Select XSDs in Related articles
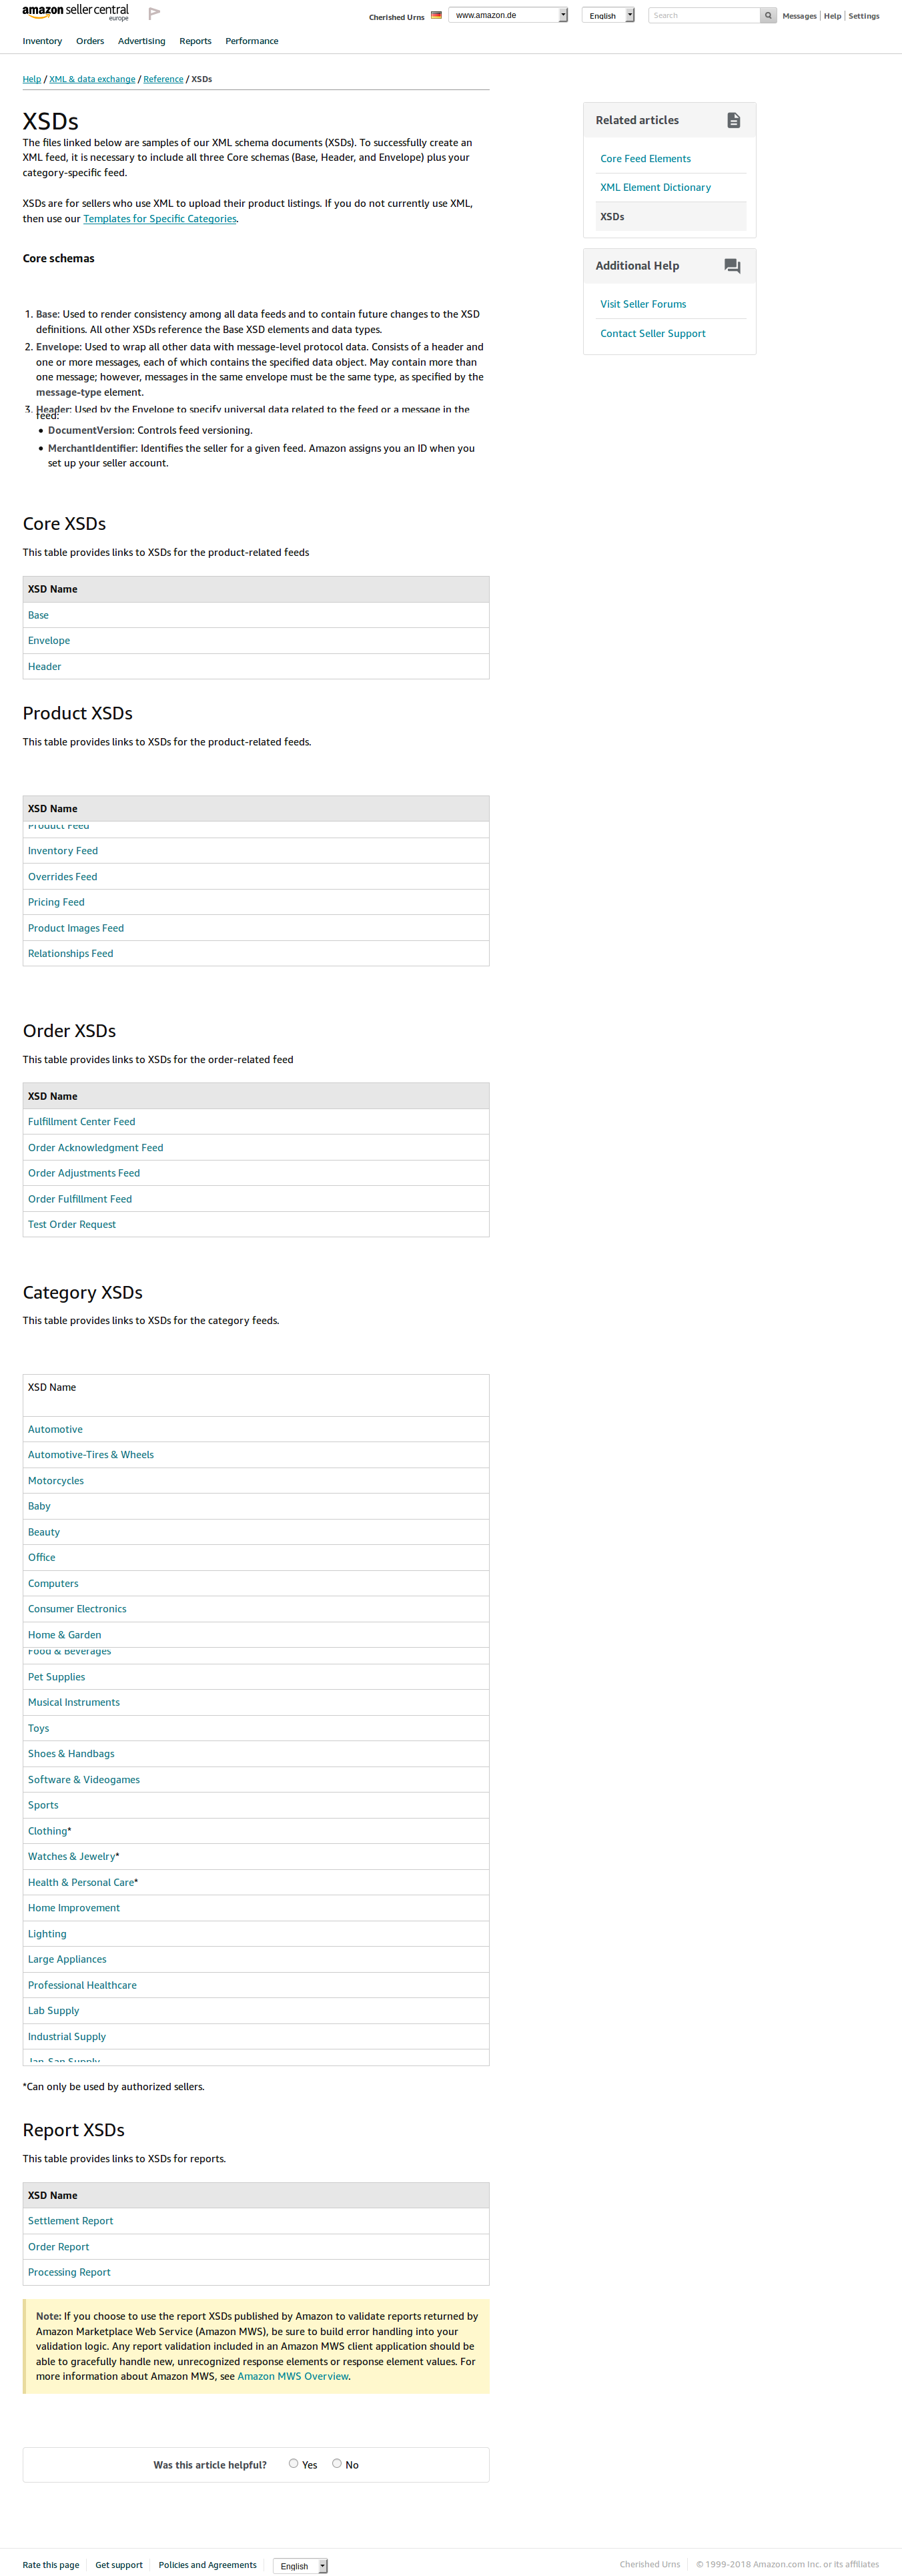Image resolution: width=902 pixels, height=2576 pixels. (670, 216)
